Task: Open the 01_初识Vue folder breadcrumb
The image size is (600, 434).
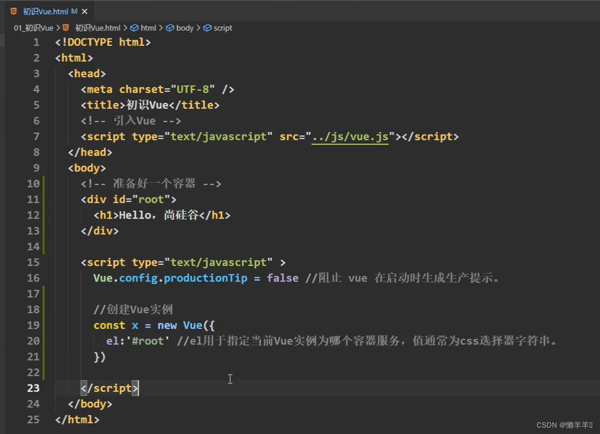Action: (x=34, y=28)
